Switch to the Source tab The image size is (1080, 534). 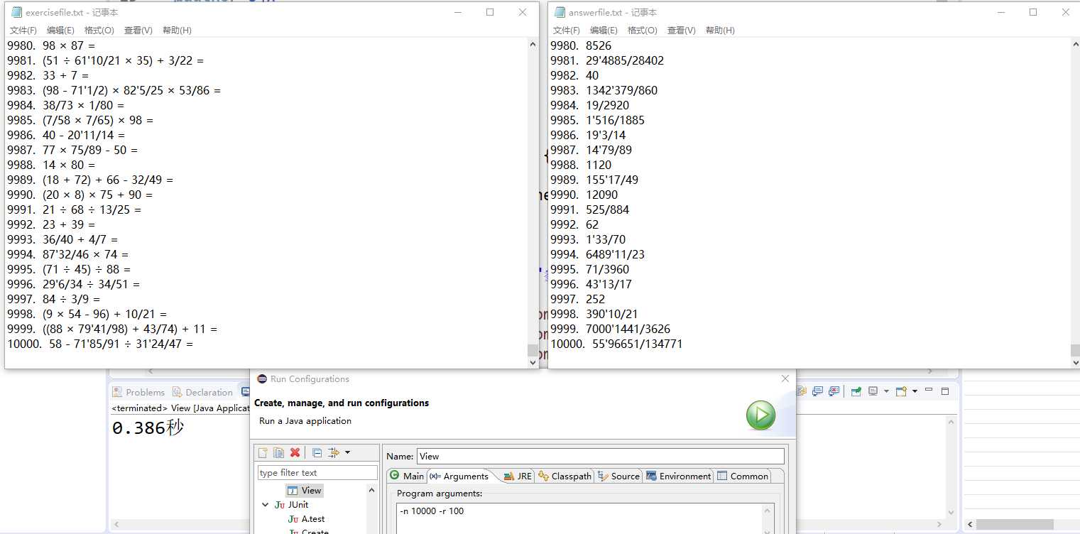point(618,476)
